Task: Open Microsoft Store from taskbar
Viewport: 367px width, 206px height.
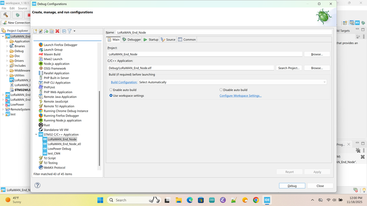Action: tap(201, 200)
